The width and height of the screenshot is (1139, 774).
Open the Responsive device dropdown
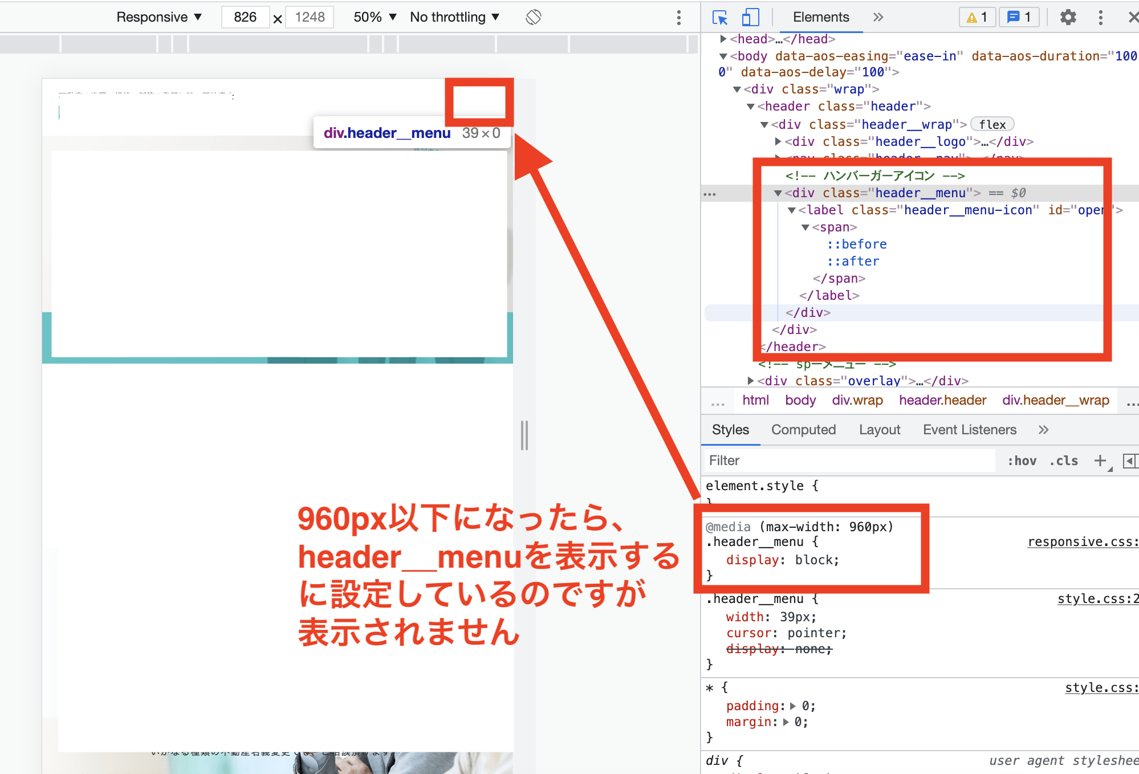click(x=159, y=18)
